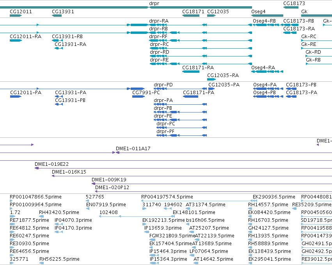
Task: Select the drpr gene label
Action: [x=154, y=4]
